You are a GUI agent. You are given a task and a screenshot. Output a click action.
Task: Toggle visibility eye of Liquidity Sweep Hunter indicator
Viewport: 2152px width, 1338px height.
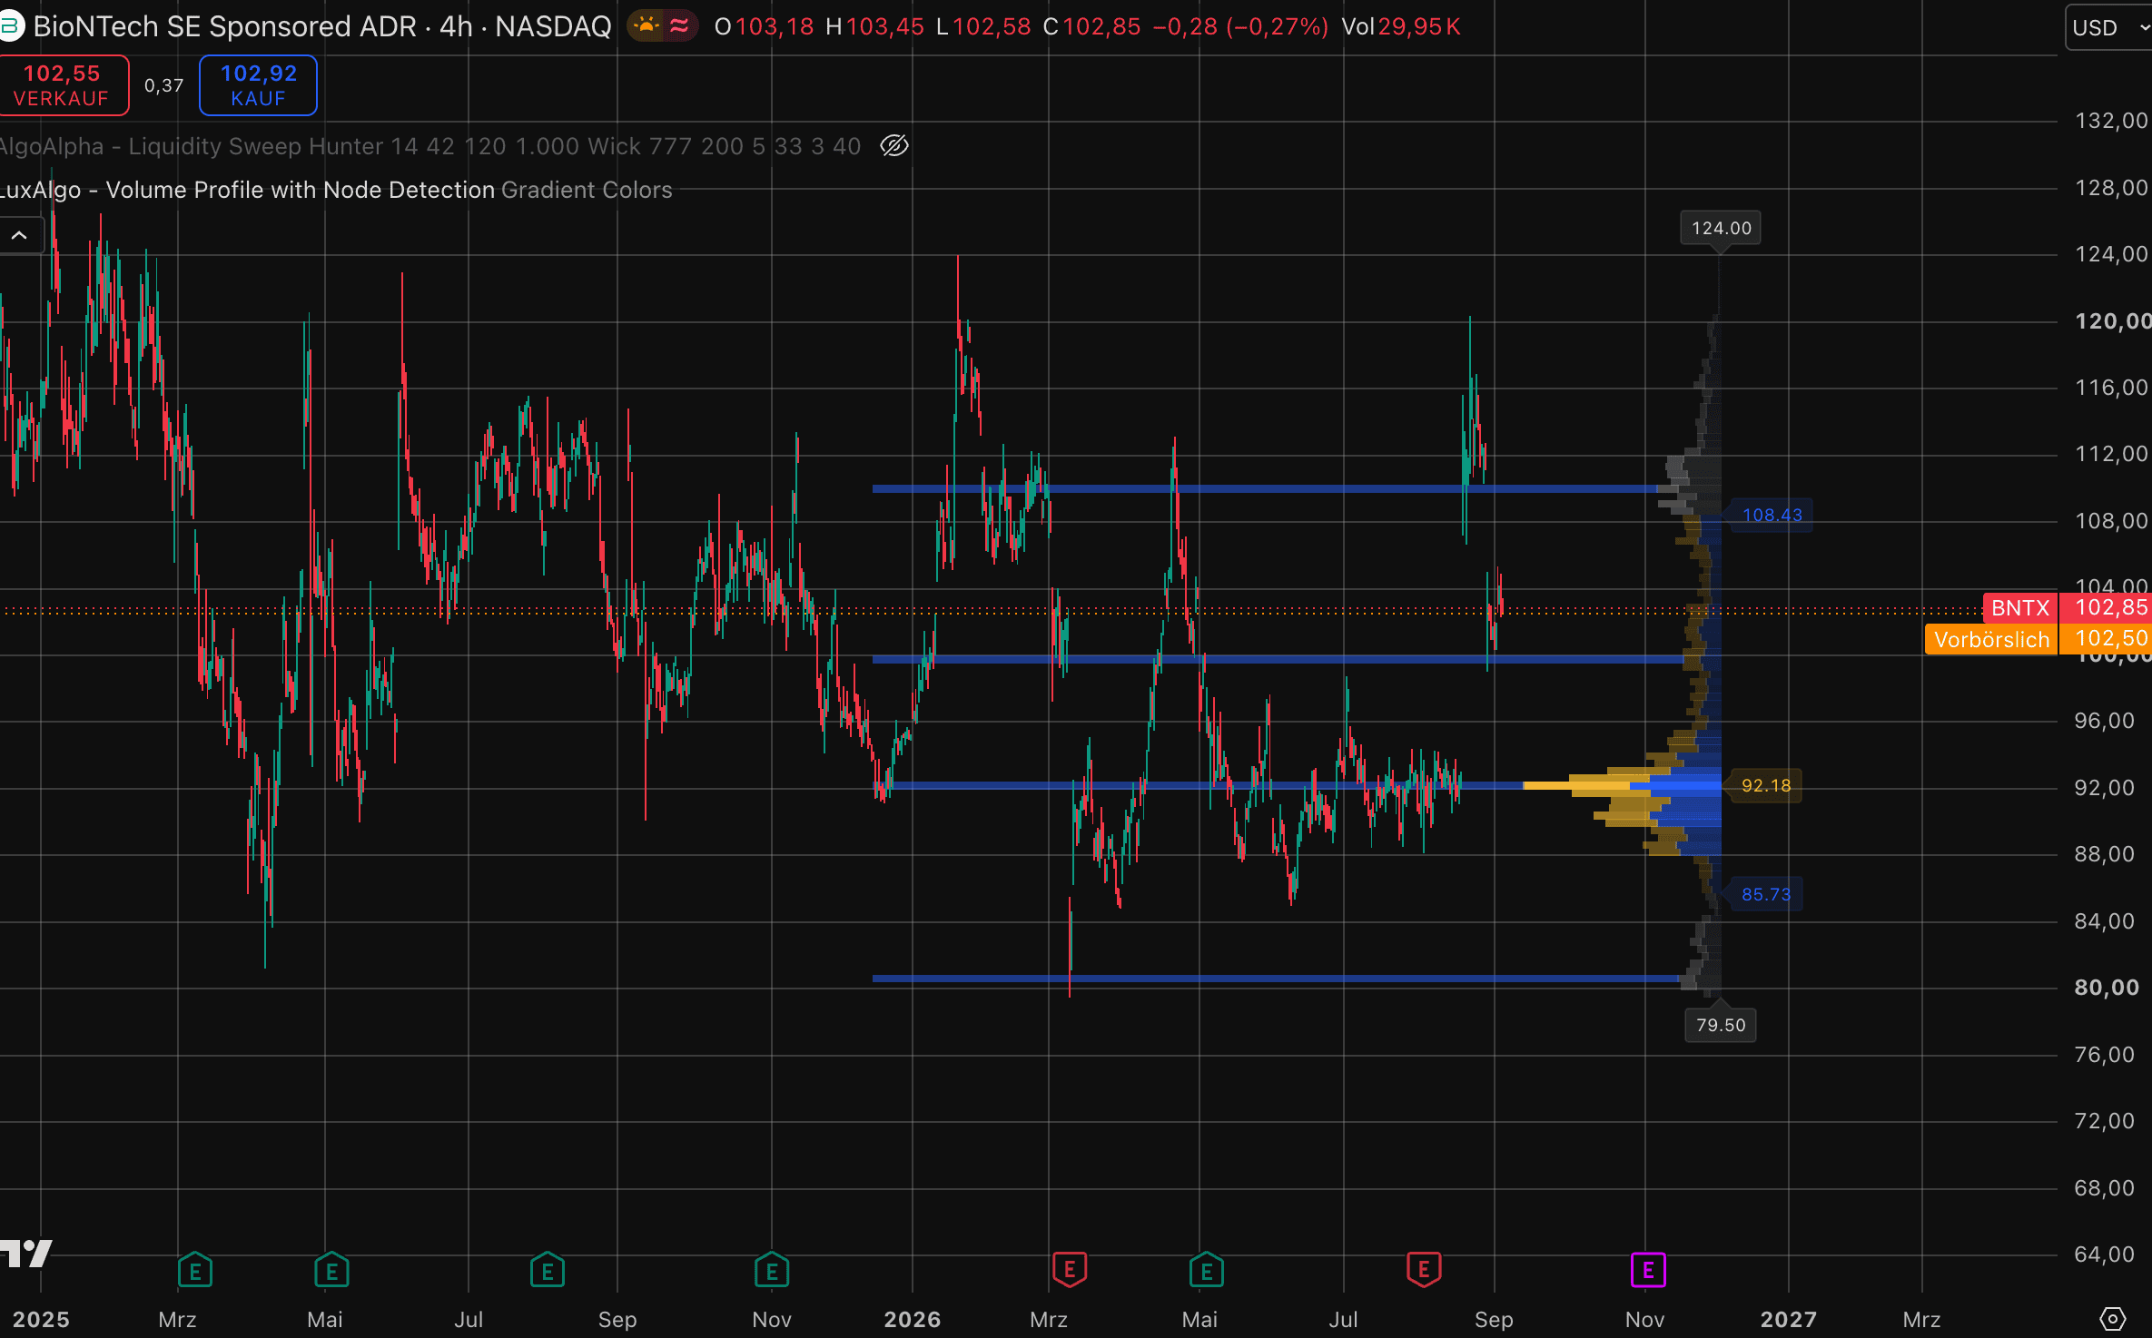[x=894, y=146]
